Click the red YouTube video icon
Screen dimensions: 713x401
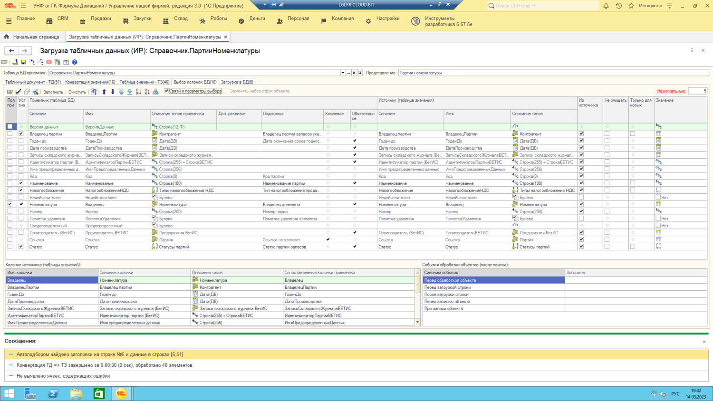49,62
